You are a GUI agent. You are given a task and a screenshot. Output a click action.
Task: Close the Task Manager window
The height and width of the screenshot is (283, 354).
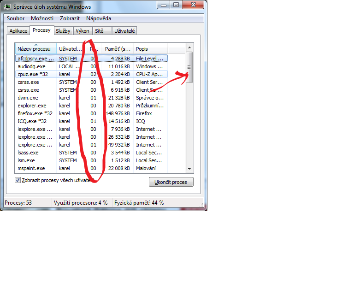pos(193,5)
